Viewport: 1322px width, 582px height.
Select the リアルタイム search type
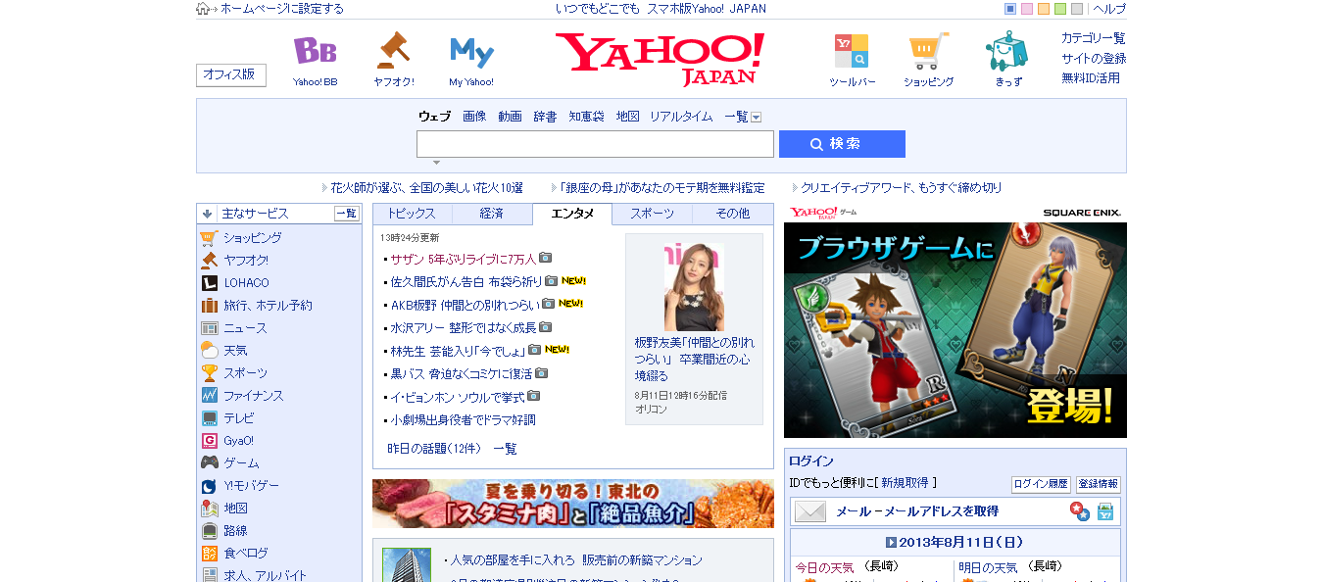tap(681, 117)
